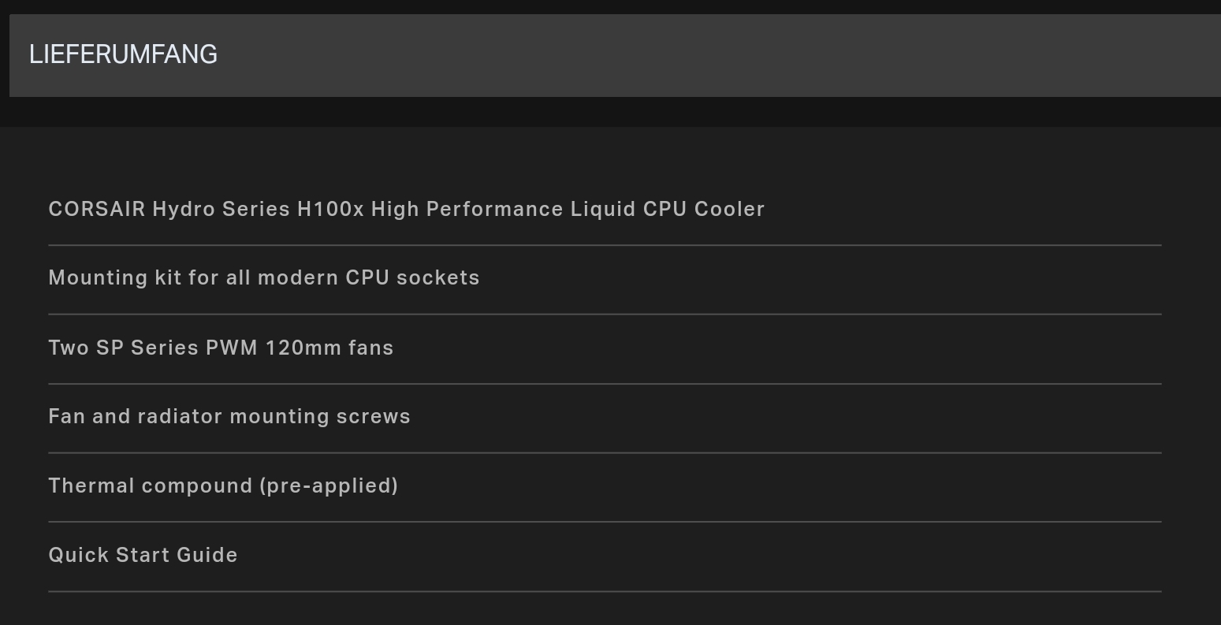Click the LIEFERUMFANG heading text

click(x=123, y=54)
